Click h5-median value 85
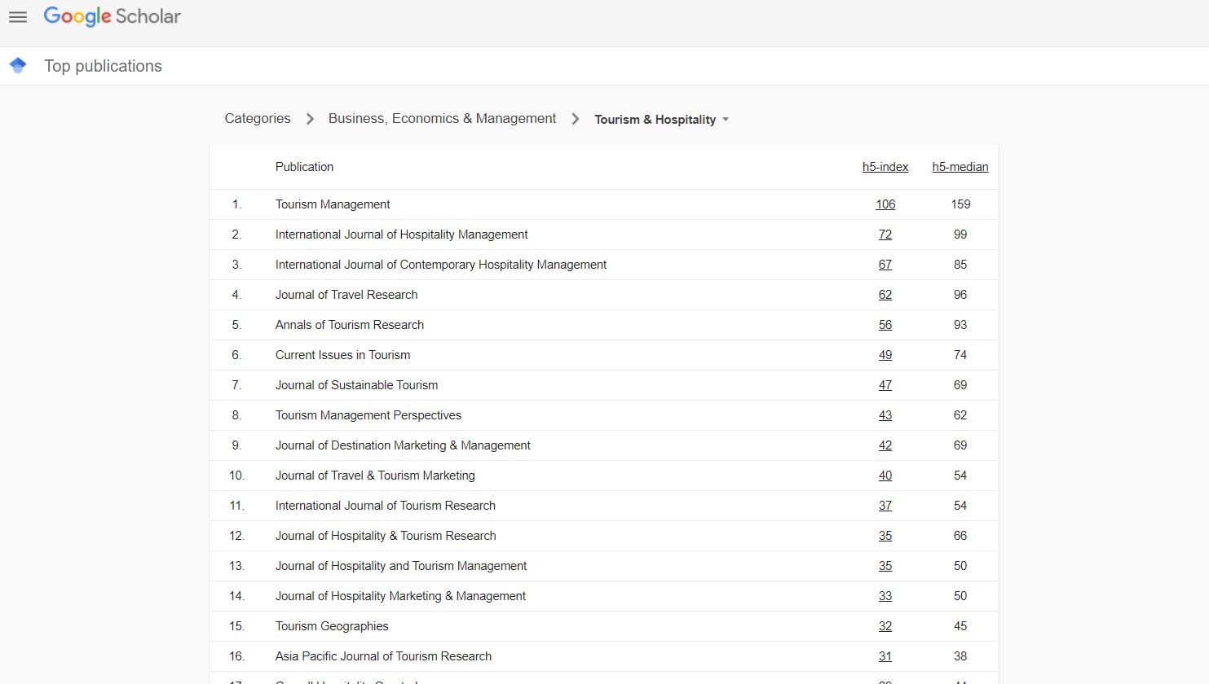 pos(960,265)
